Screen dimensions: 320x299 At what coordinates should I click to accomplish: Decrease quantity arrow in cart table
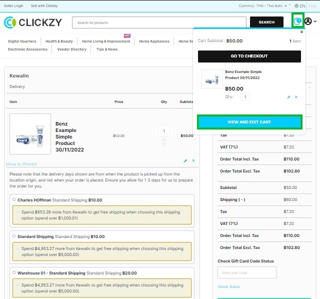(163, 144)
